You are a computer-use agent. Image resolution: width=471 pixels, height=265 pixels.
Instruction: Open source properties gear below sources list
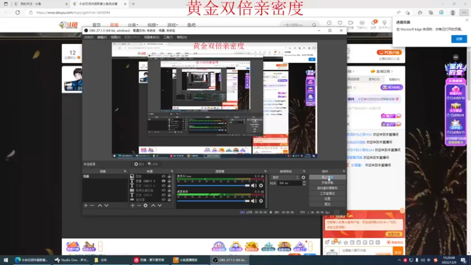pos(145,206)
